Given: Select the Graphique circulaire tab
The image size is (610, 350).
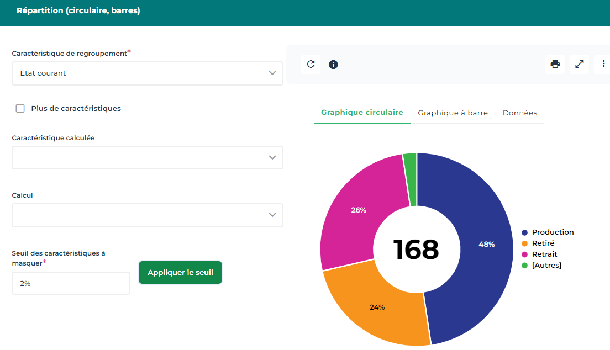Looking at the screenshot, I should [362, 113].
